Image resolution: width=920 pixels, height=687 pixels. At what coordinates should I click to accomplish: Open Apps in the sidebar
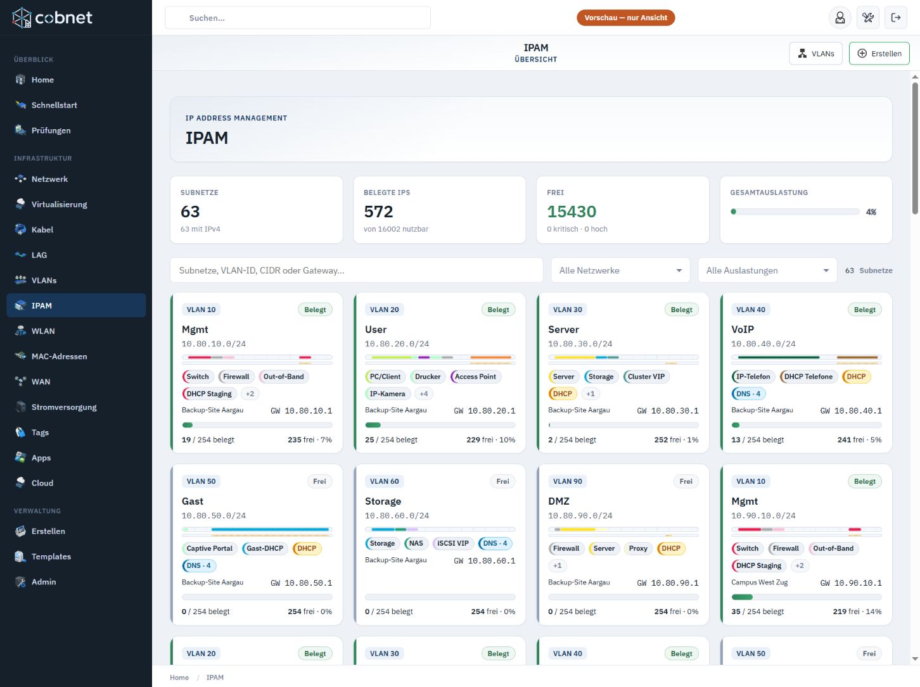point(76,458)
